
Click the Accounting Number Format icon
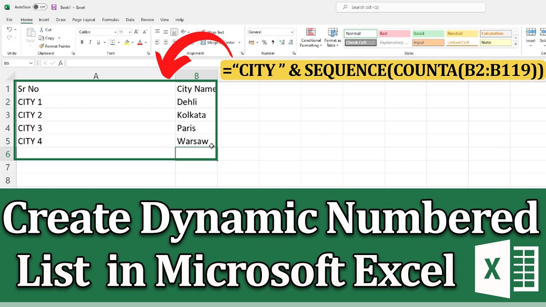(x=251, y=42)
